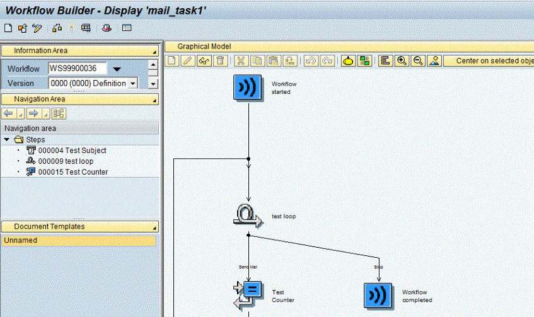Click the Create new workflow icon
Screen dimensions: 534x317
click(x=8, y=28)
